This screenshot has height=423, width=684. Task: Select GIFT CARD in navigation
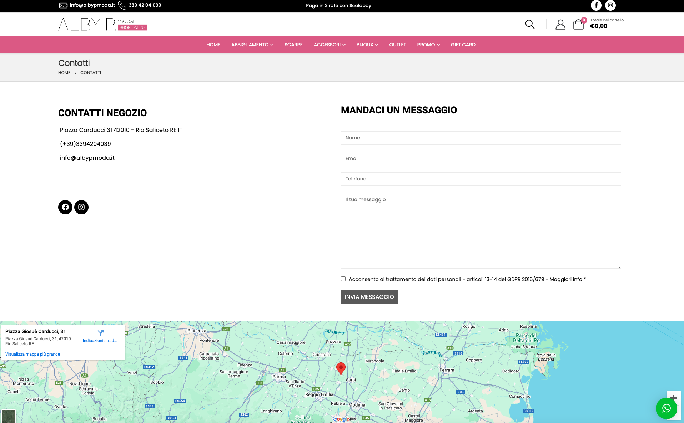pos(463,45)
